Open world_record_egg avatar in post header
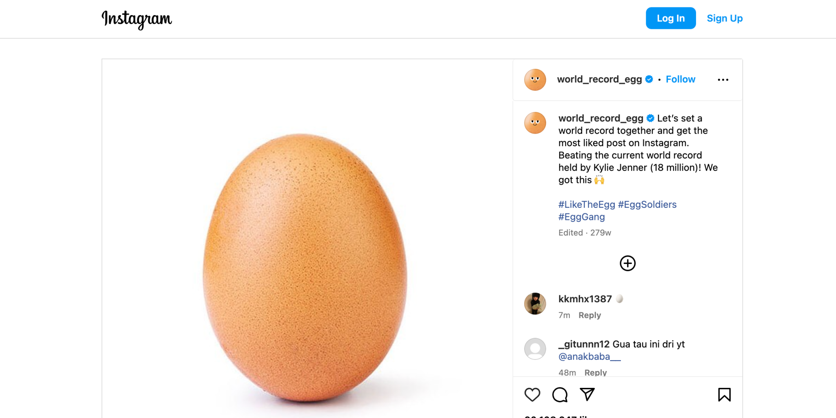 pos(535,80)
